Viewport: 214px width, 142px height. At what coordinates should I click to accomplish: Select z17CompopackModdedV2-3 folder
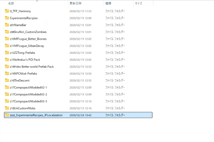[28, 101]
